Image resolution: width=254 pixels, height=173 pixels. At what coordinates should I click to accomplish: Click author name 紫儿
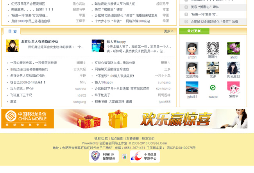(83, 82)
